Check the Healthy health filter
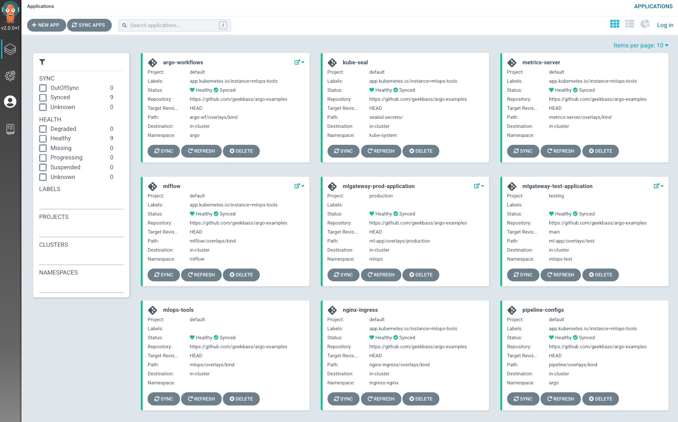 [43, 138]
